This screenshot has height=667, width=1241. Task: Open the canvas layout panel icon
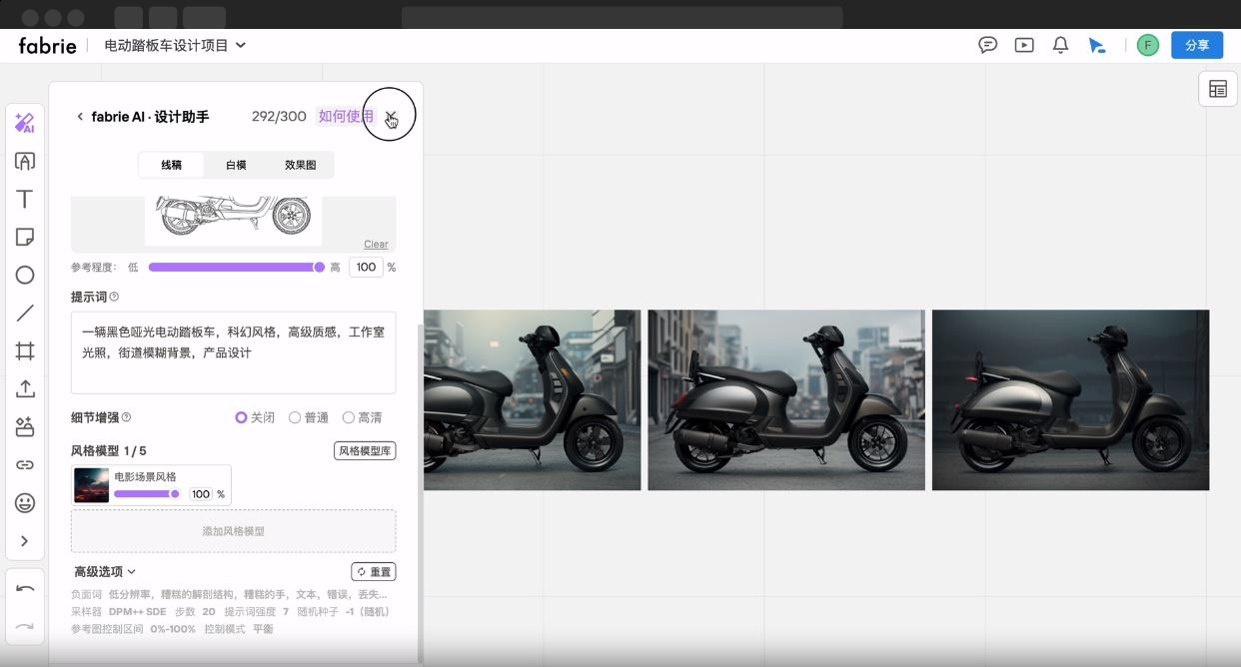(1218, 89)
